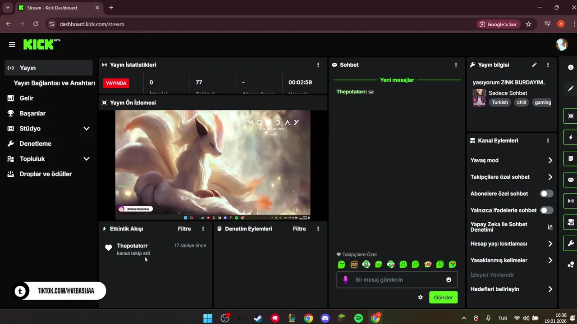Insert the first green blob emote
The height and width of the screenshot is (324, 577).
[x=342, y=264]
